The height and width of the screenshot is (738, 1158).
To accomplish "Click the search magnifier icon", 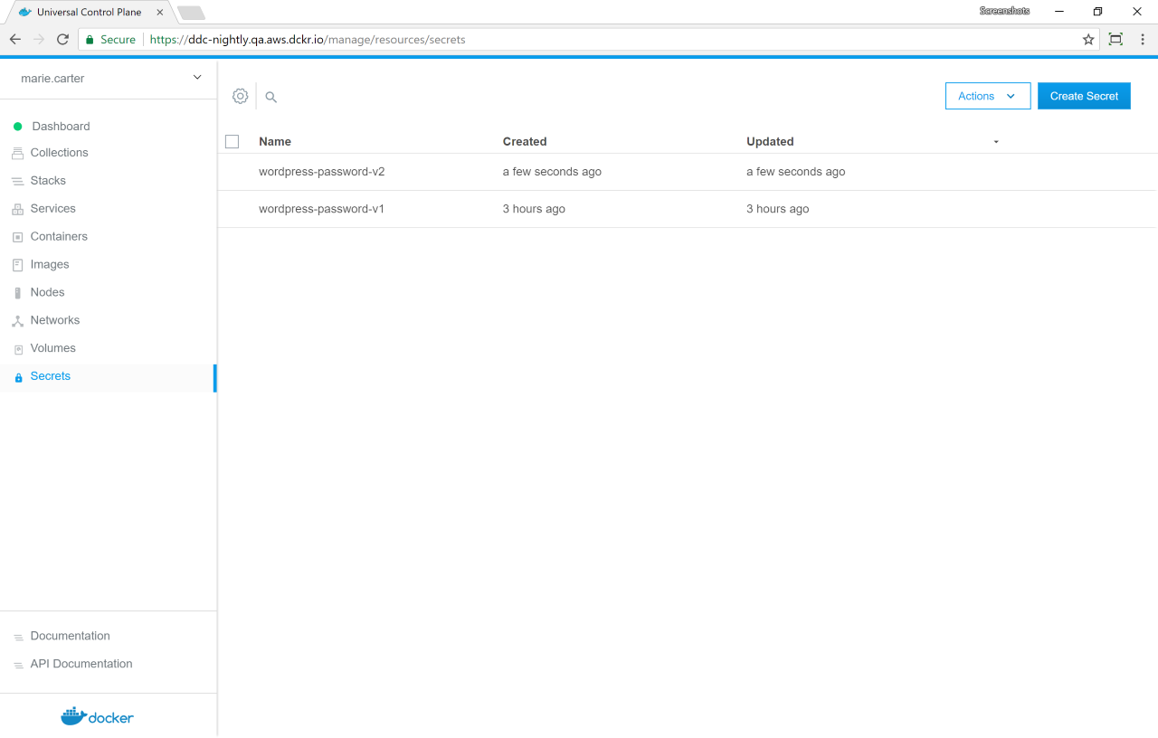I will coord(271,97).
